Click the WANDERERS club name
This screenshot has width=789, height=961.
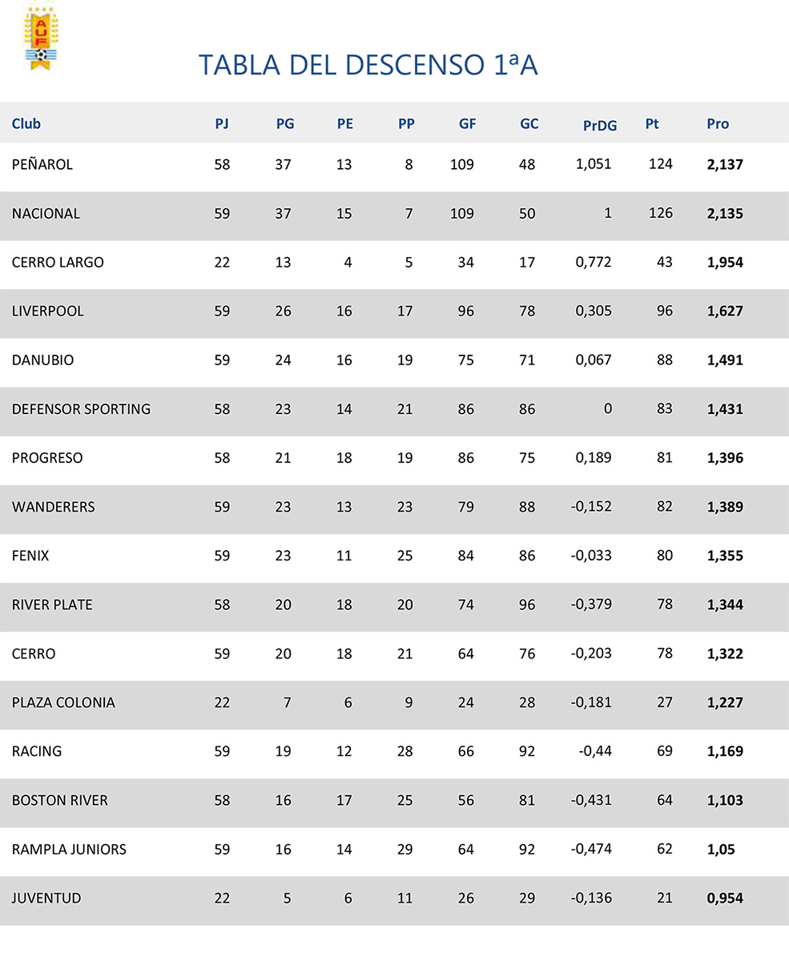click(x=53, y=507)
